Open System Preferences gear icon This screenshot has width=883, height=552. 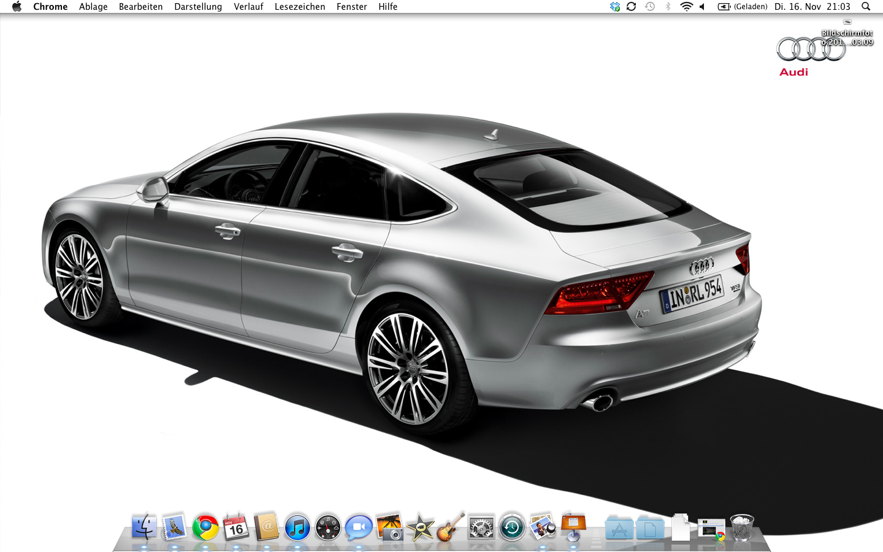(x=481, y=527)
